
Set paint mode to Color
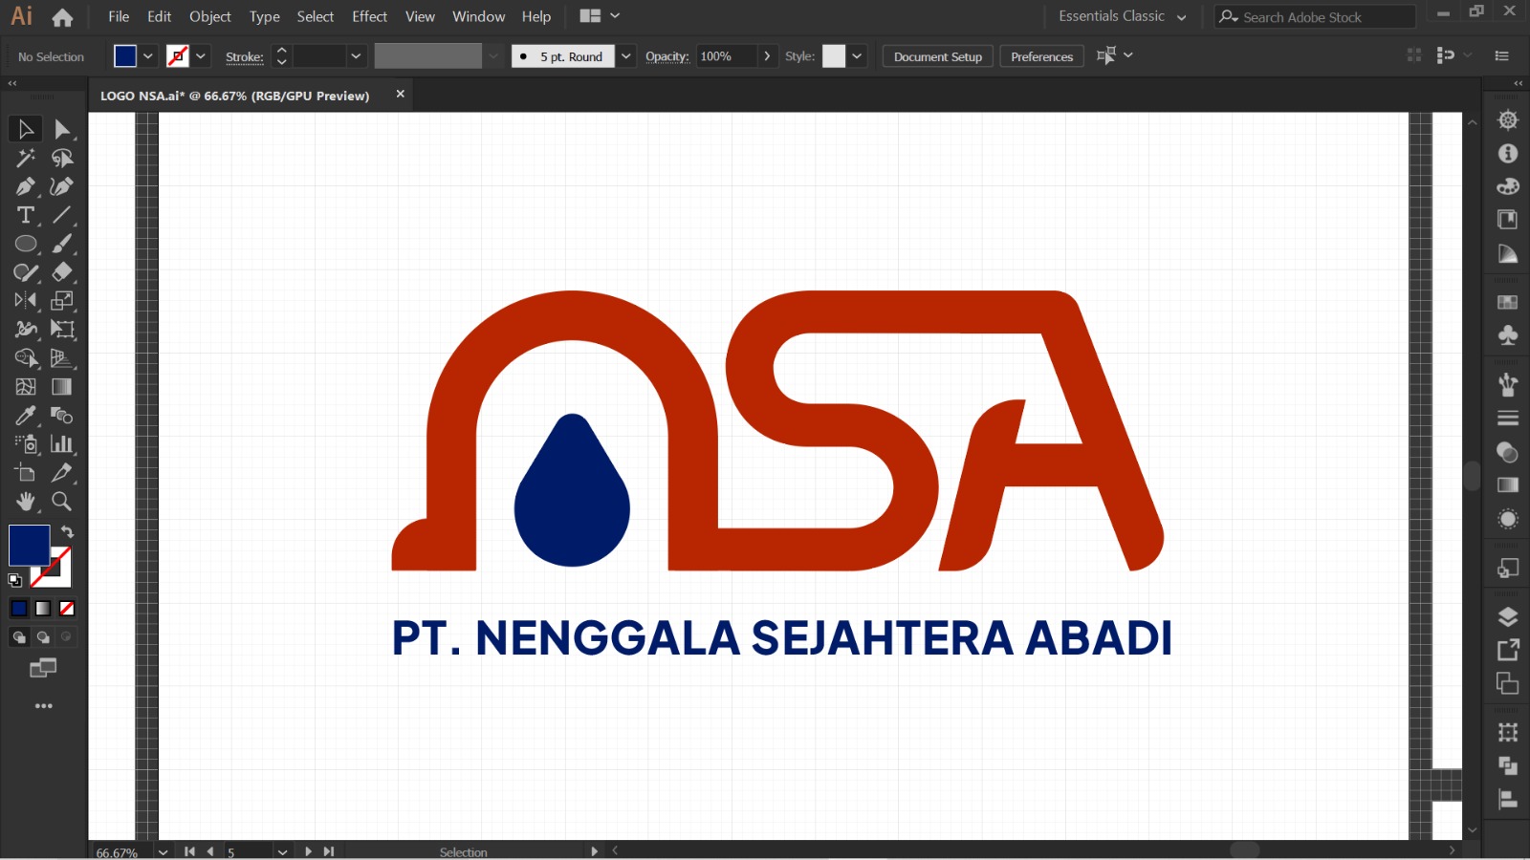coord(19,609)
